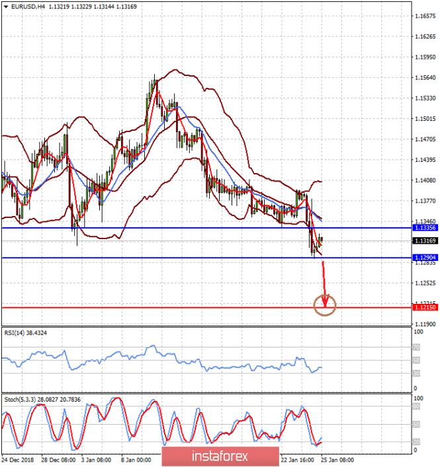Screen dimensions: 440x467
Task: Click the 22 Jan 16:00 time label
Action: coord(298,460)
